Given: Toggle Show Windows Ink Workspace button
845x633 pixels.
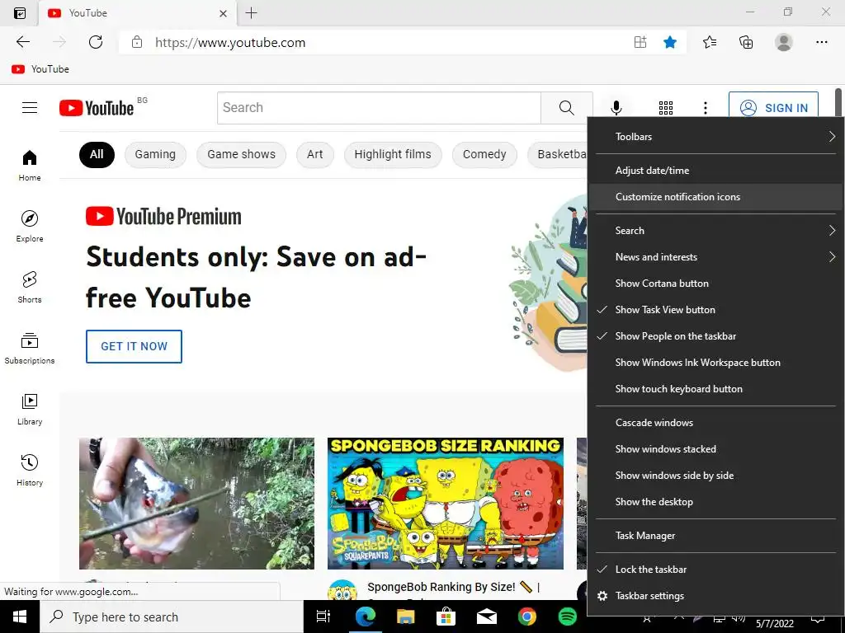Looking at the screenshot, I should pyautogui.click(x=716, y=363).
